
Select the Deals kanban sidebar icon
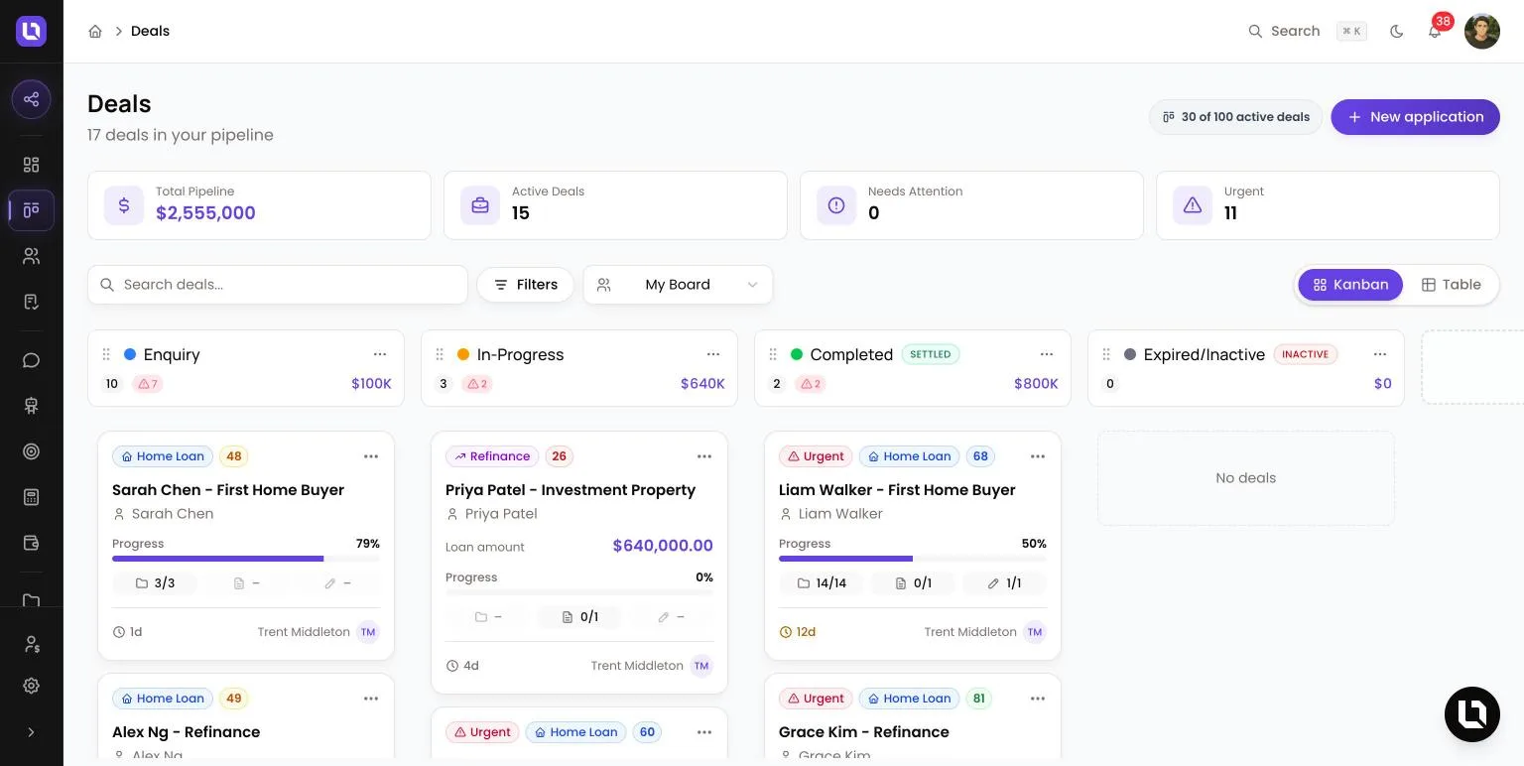[x=31, y=210]
